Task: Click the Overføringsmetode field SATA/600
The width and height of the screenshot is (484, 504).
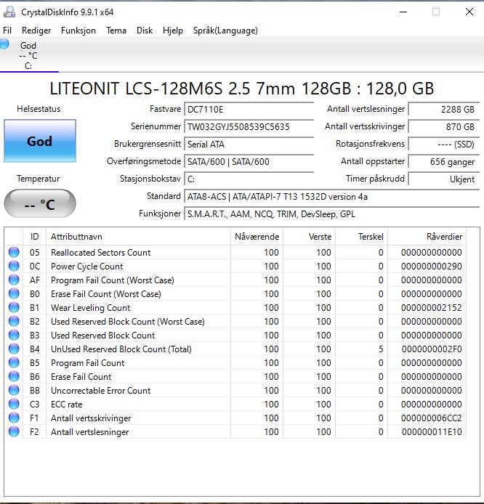Action: pyautogui.click(x=249, y=161)
